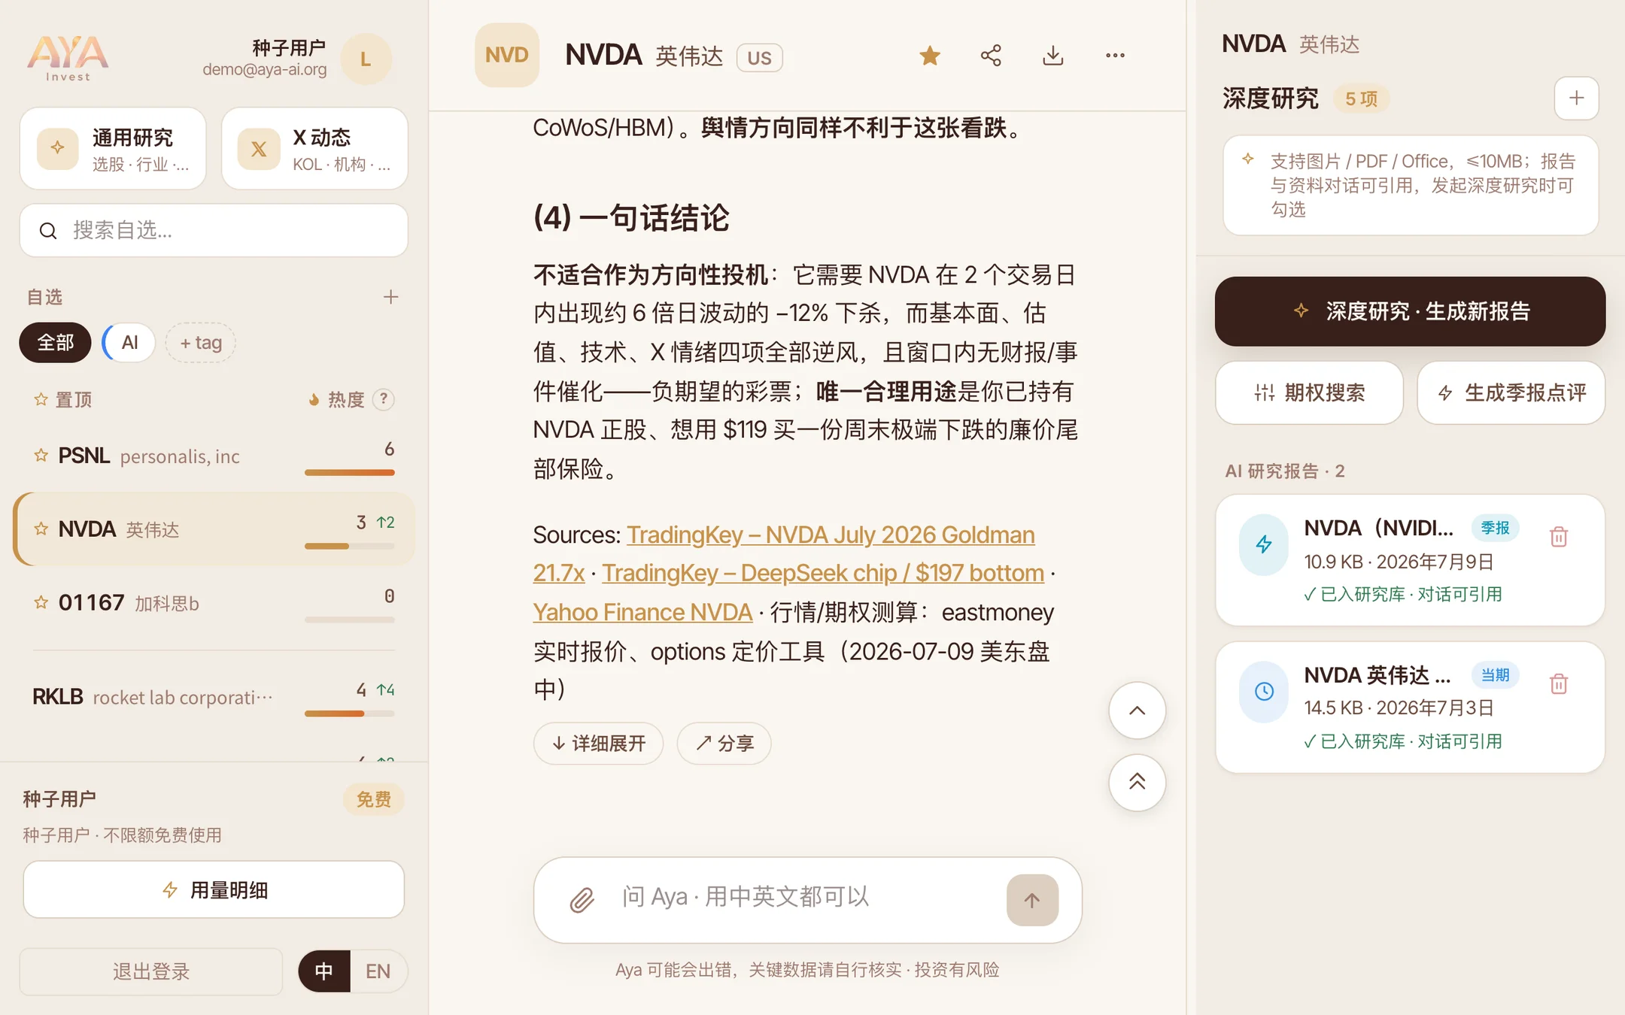Click the upload hint box 支持图片 / PDF

pos(1410,185)
